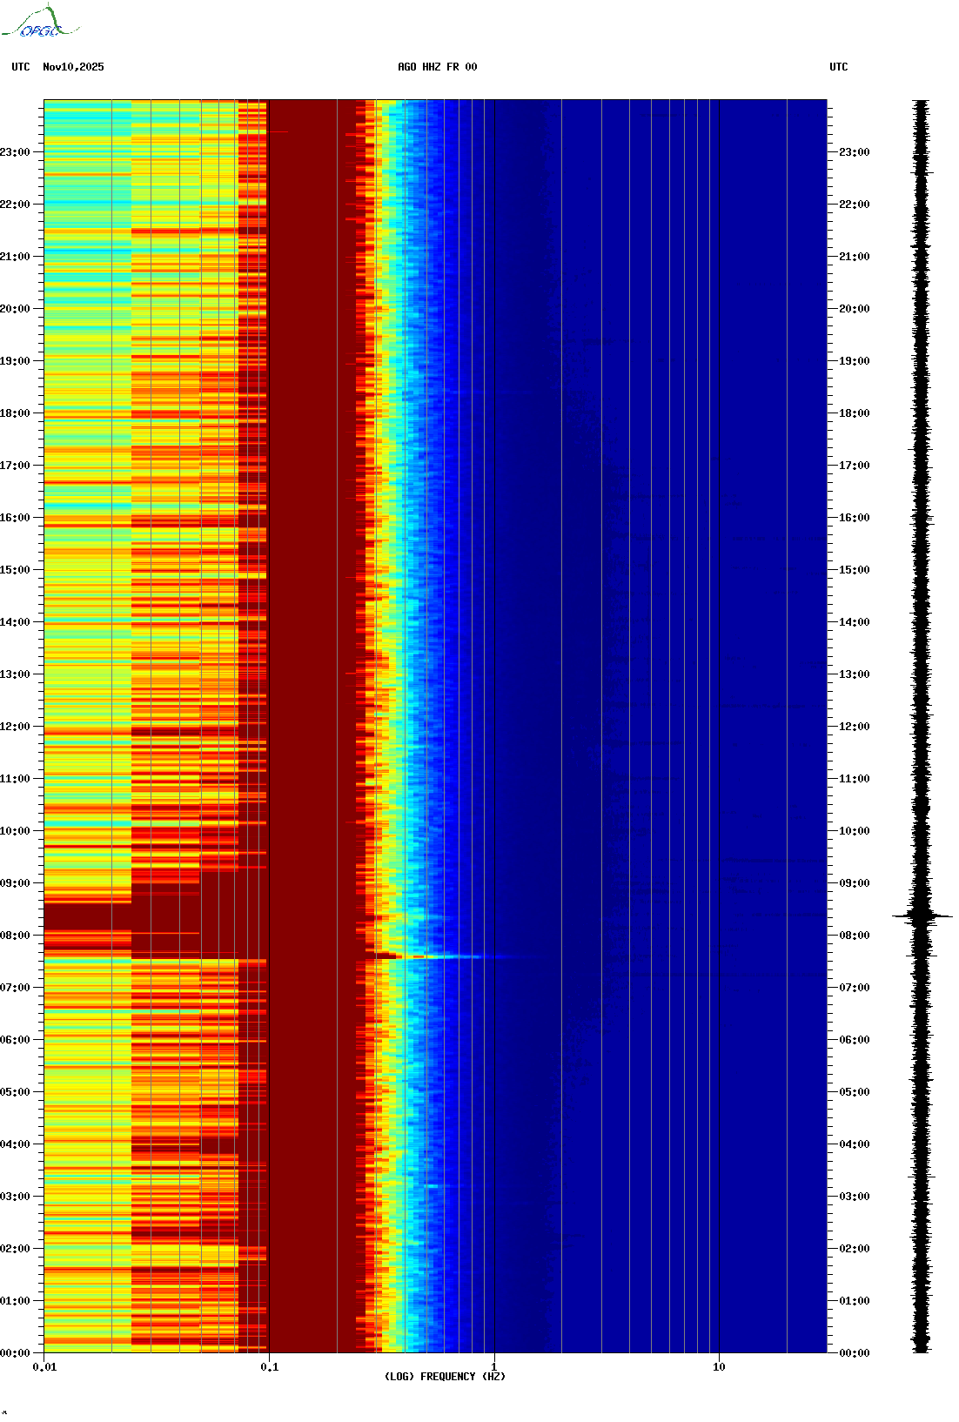Click the 08:00 label on right time axis
Screen dimensions: 959x1422
854,936
